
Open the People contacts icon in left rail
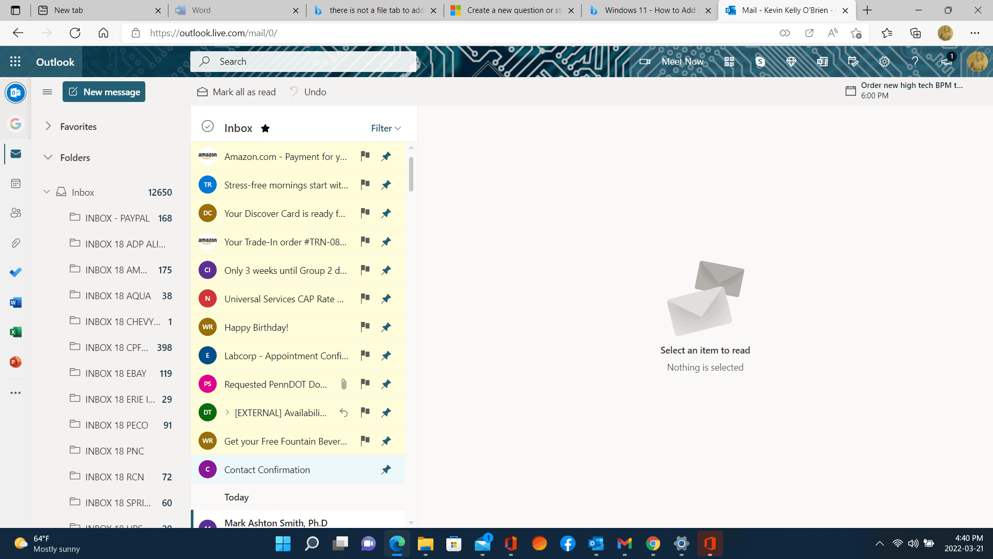coord(16,213)
